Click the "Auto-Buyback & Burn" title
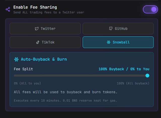Image resolution: width=161 pixels, height=118 pixels. coord(44,59)
